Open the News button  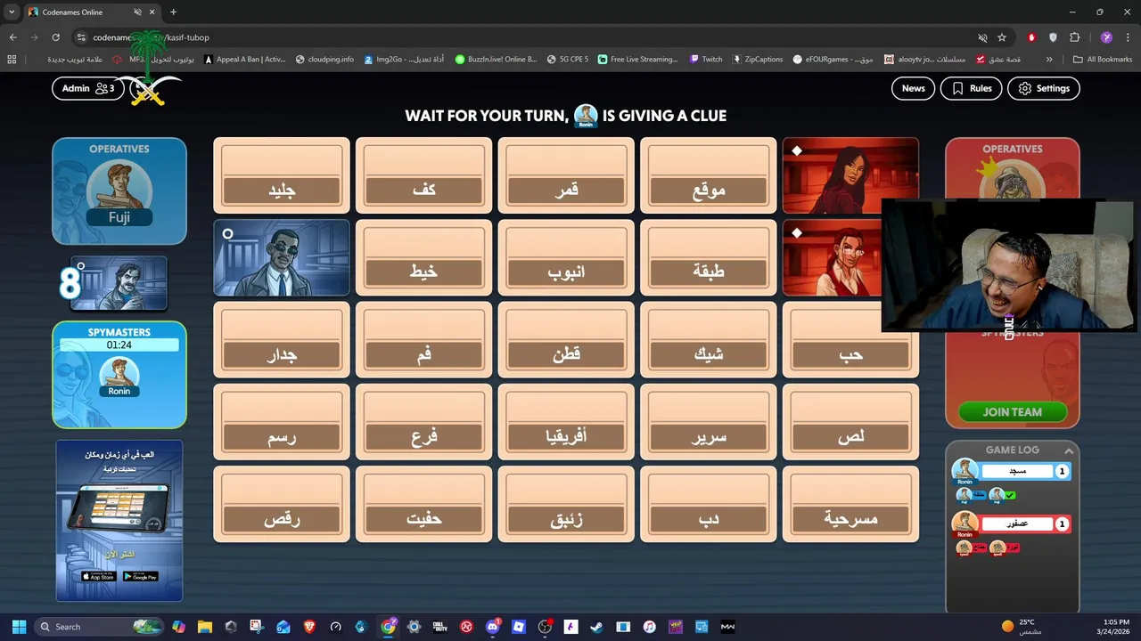pos(913,88)
